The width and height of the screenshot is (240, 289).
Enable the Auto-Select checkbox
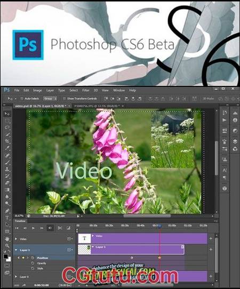22,99
